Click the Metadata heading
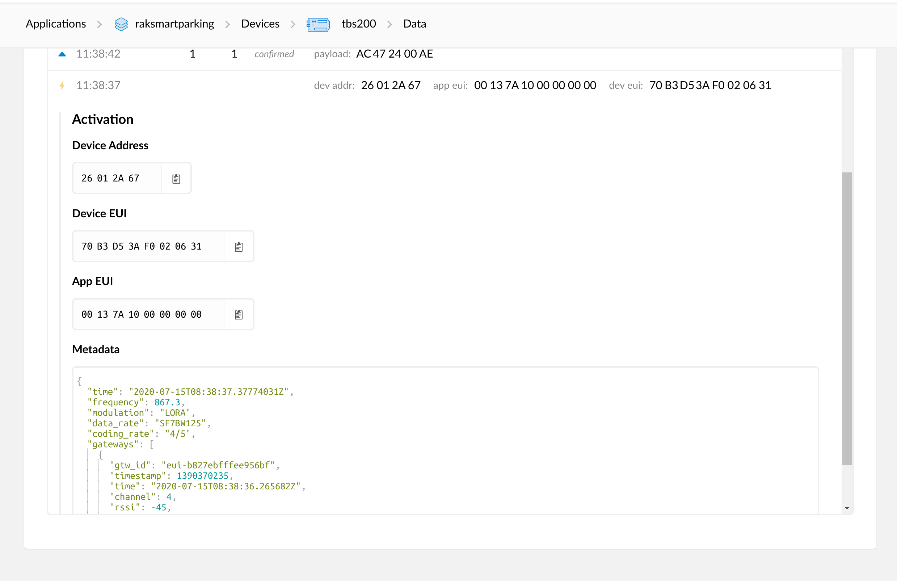 [x=96, y=349]
